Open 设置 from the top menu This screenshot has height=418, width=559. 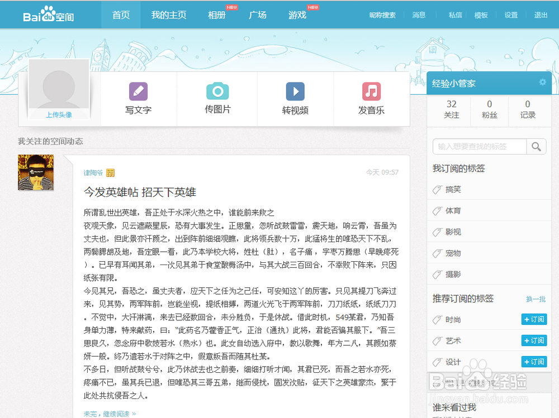coord(510,15)
